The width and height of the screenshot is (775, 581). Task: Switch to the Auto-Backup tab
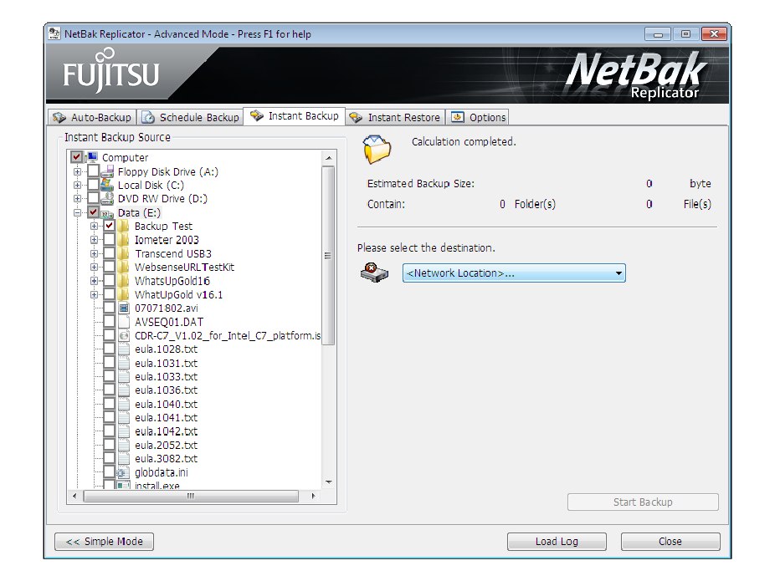92,118
